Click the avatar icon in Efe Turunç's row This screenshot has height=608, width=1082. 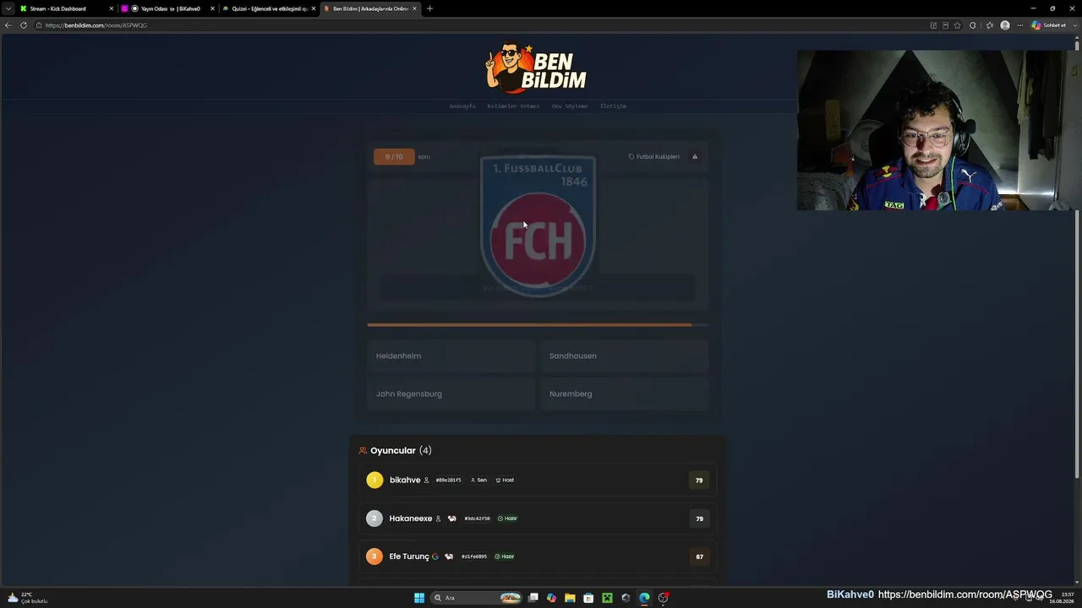pos(449,556)
